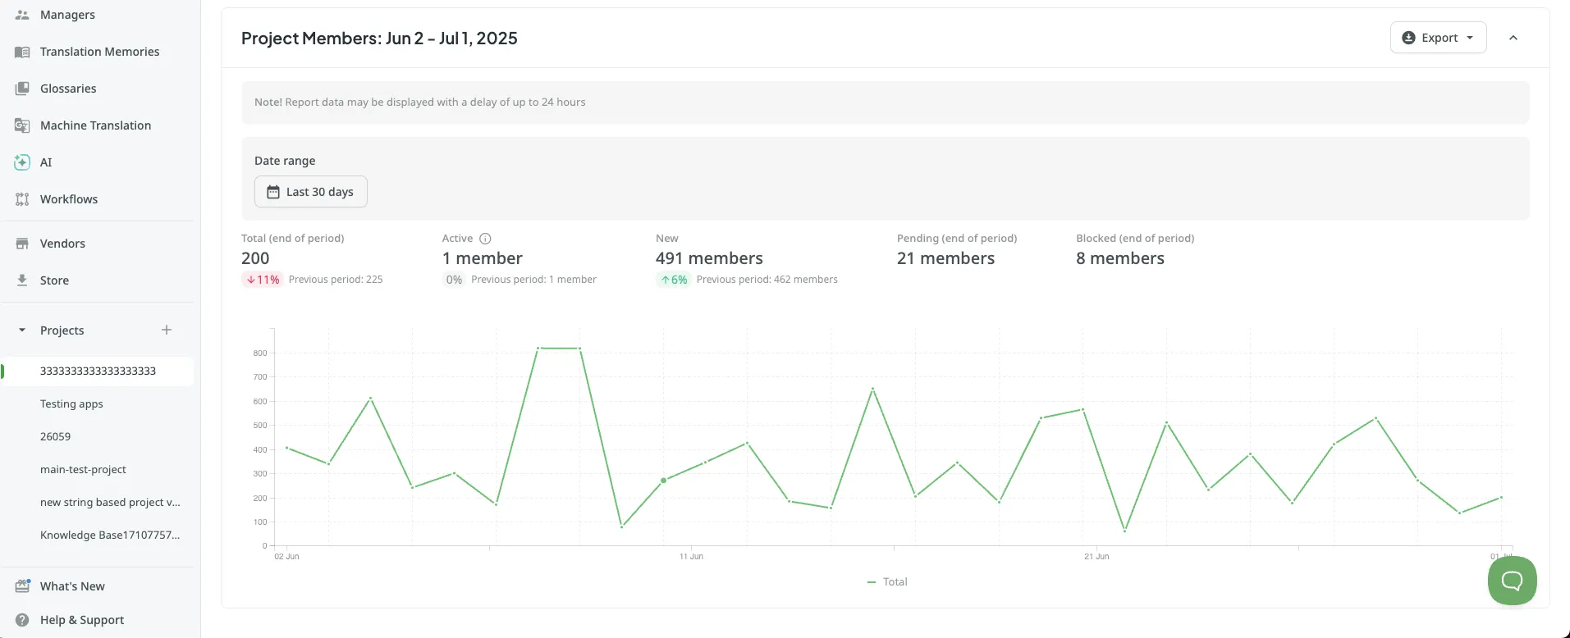Click the AI sparkle icon
This screenshot has width=1570, height=638.
(22, 162)
